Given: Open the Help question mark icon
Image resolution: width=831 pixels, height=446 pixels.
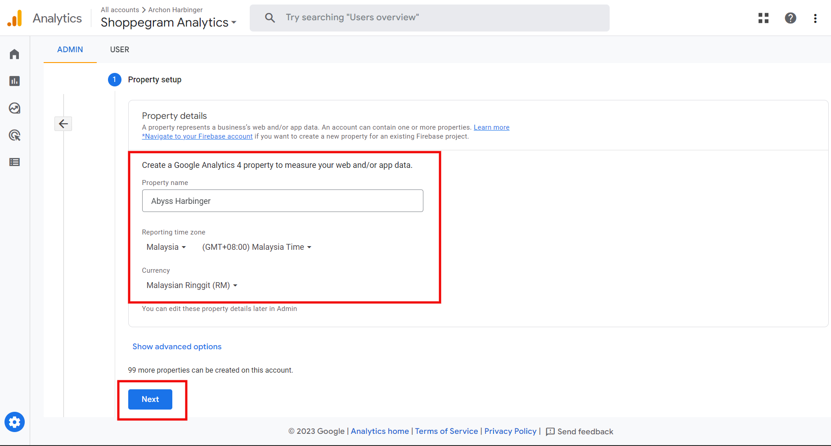Looking at the screenshot, I should tap(791, 18).
